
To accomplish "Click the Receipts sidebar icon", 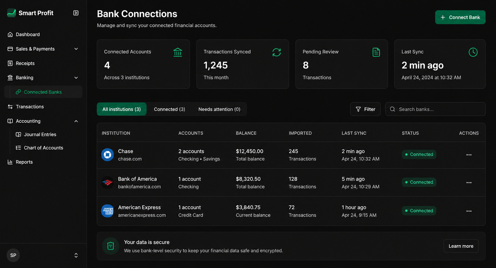I will pos(10,63).
